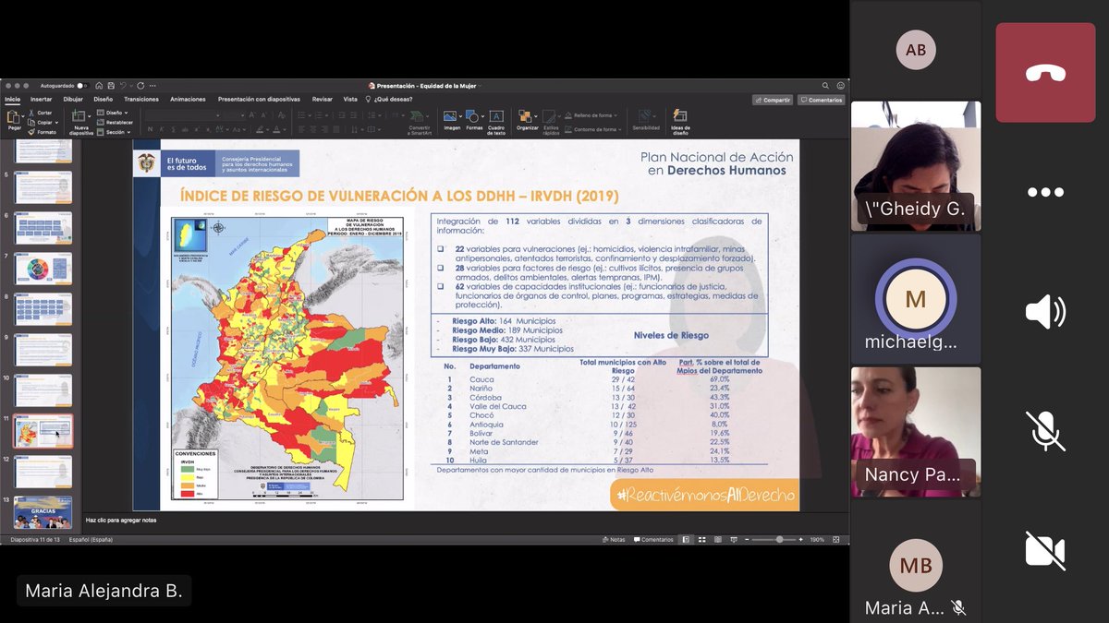Click the PowerPoint Home icon in the title bar

click(99, 85)
